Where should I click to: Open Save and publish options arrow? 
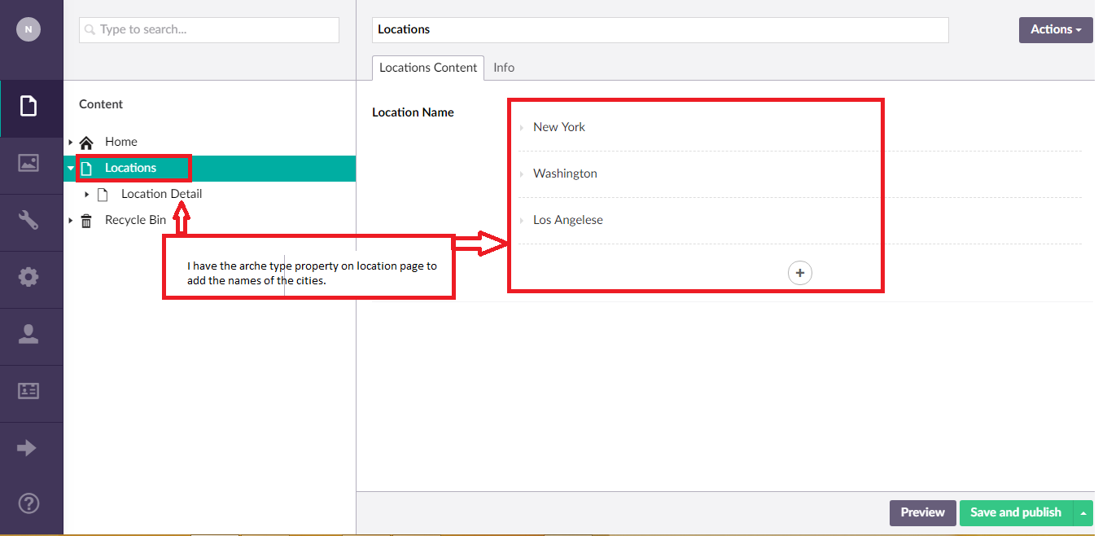tap(1083, 513)
